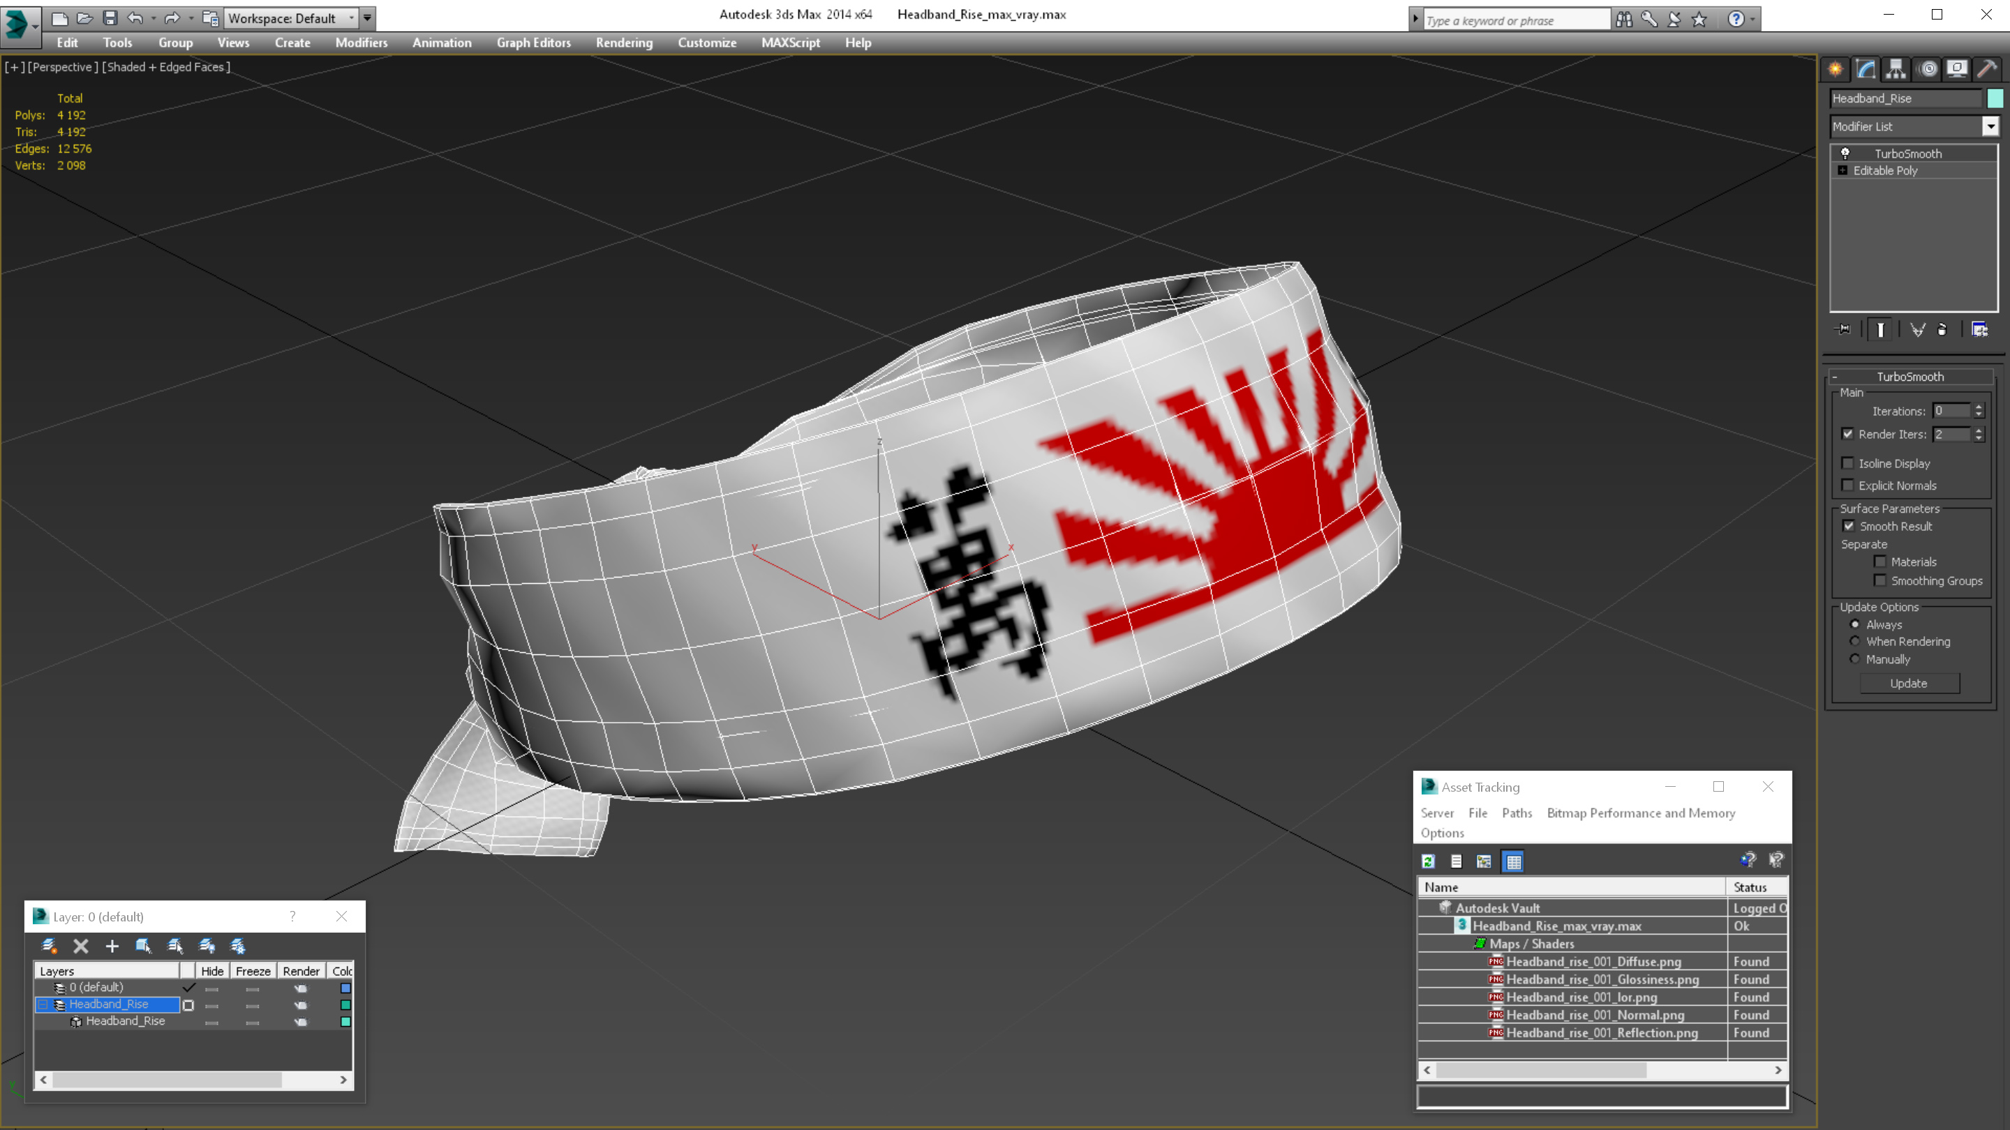
Task: Click the 0 (default) layer color swatch
Action: (345, 988)
